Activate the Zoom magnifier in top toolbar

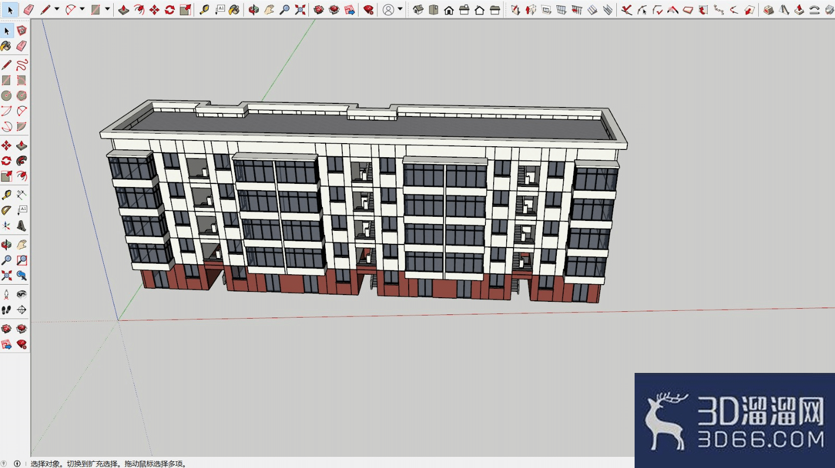point(284,9)
